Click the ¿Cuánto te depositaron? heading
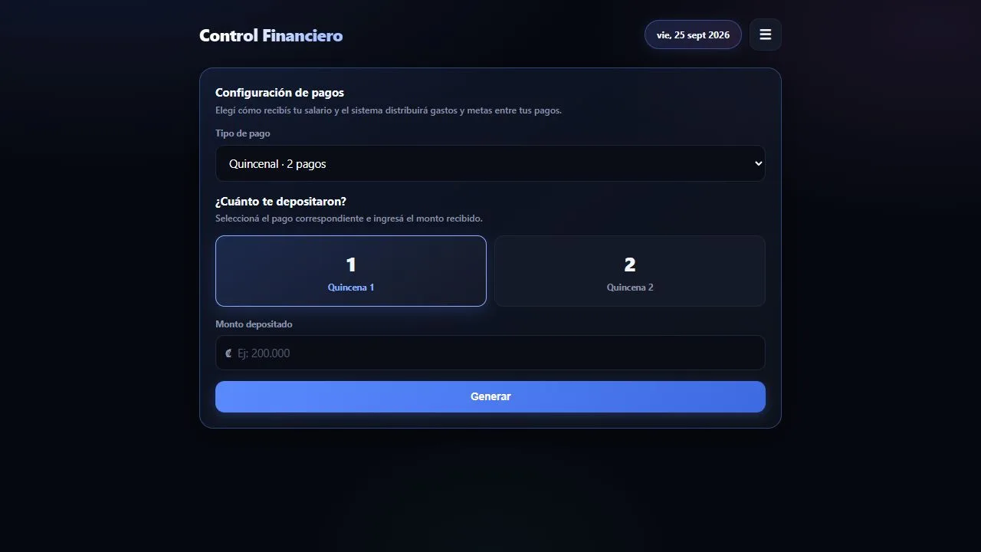This screenshot has height=552, width=981. coord(281,201)
